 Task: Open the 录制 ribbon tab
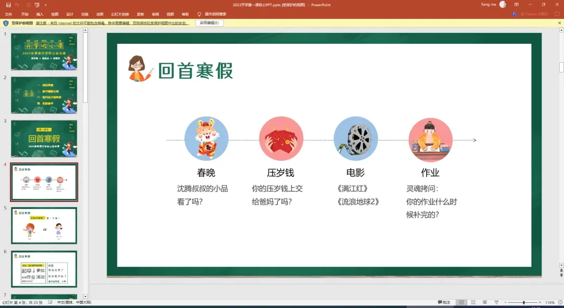pyautogui.click(x=140, y=15)
